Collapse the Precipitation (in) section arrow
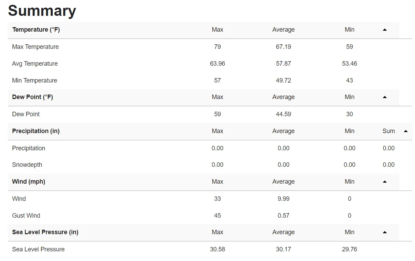 (406, 131)
